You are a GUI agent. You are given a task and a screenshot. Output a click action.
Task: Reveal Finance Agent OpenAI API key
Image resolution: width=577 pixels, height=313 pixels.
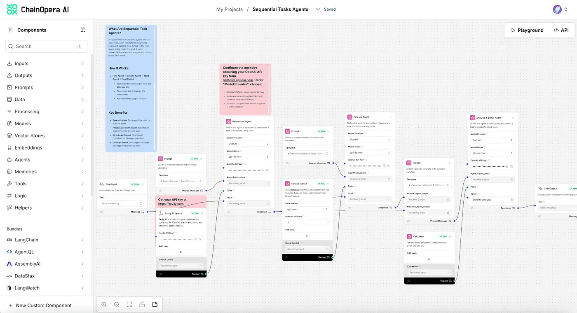click(389, 166)
